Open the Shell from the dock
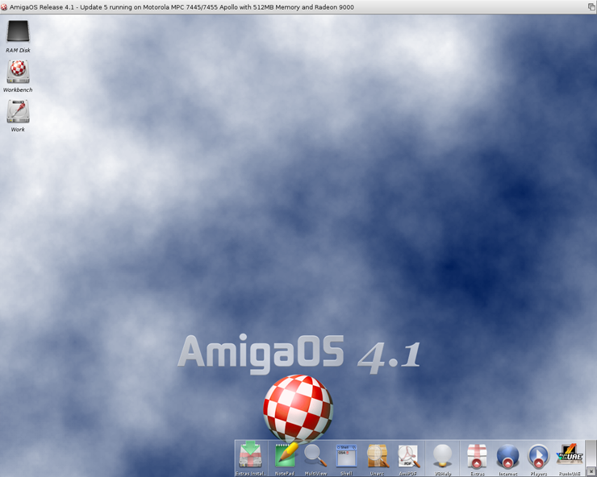Viewport: 597px width, 477px height. 346,456
